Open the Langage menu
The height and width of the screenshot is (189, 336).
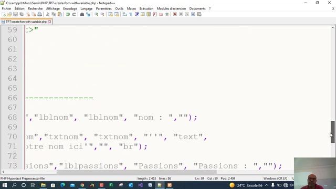click(x=86, y=8)
